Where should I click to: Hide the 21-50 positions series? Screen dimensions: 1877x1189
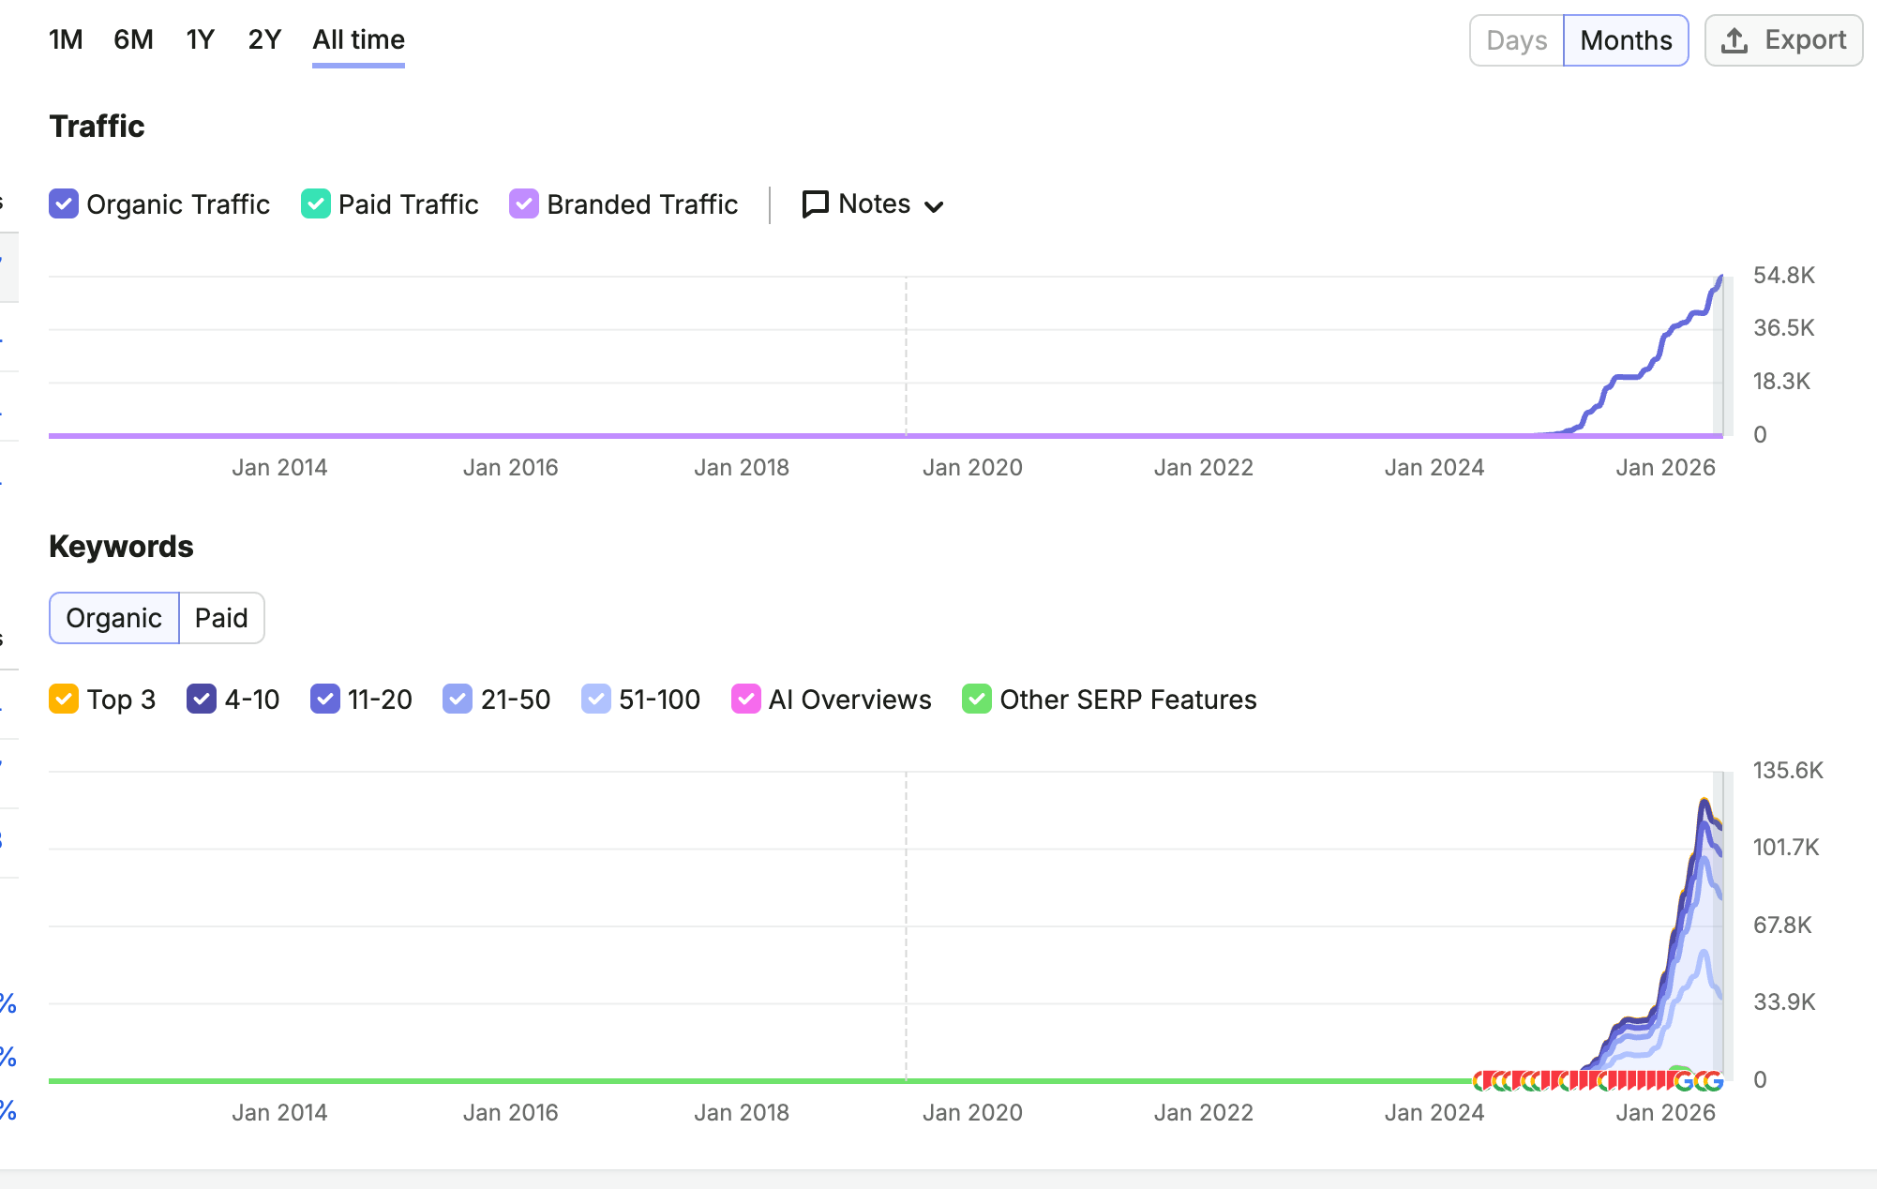click(458, 699)
